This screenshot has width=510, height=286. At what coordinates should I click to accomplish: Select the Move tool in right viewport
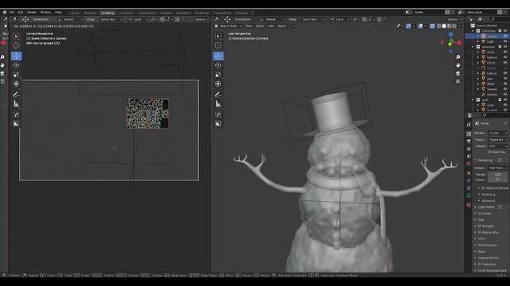coord(218,56)
